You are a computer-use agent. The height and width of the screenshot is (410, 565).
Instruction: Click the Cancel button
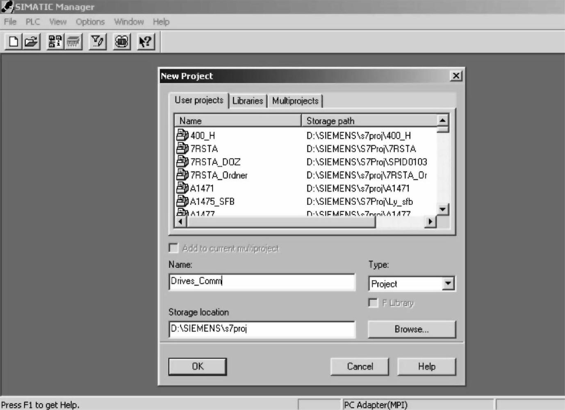coord(360,367)
